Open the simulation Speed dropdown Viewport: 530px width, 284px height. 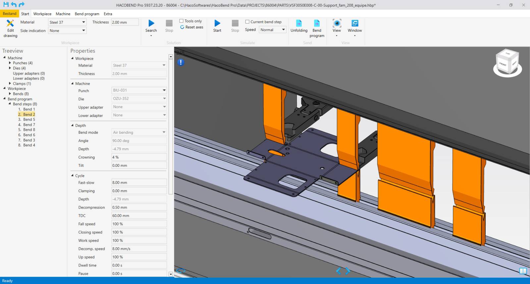click(272, 30)
